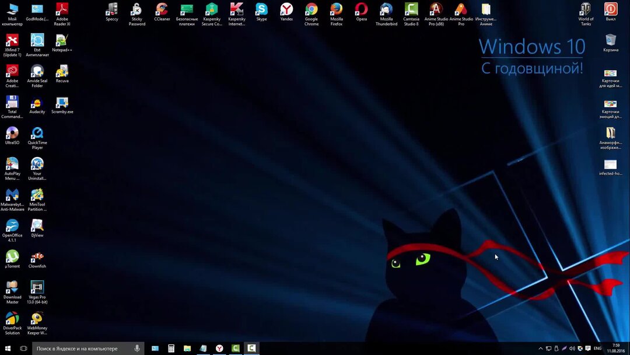Launch Your Uninstaller shortcut
Screen dimensions: 630x355
37,169
